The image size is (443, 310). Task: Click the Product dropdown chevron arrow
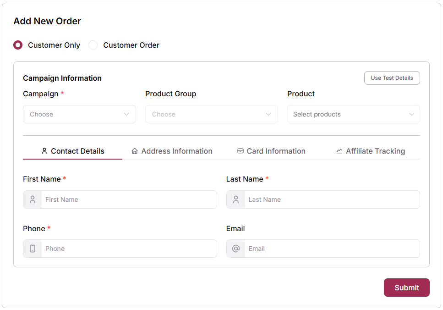(x=412, y=114)
